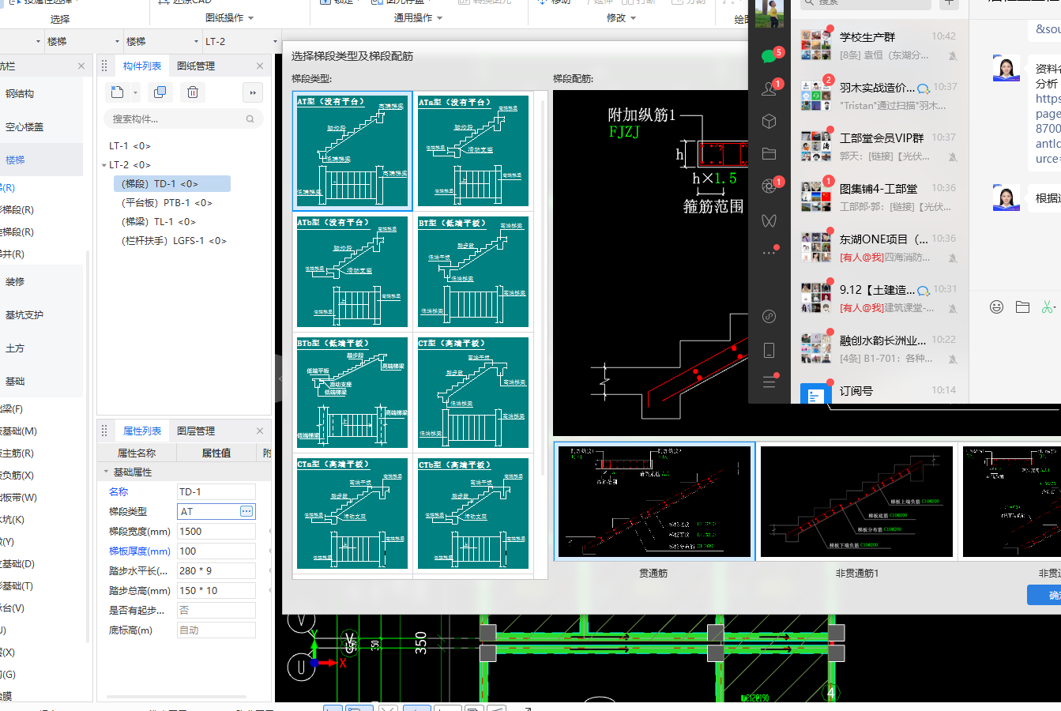Open WeChat Moments shutter icon
The width and height of the screenshot is (1061, 711).
pos(769,186)
